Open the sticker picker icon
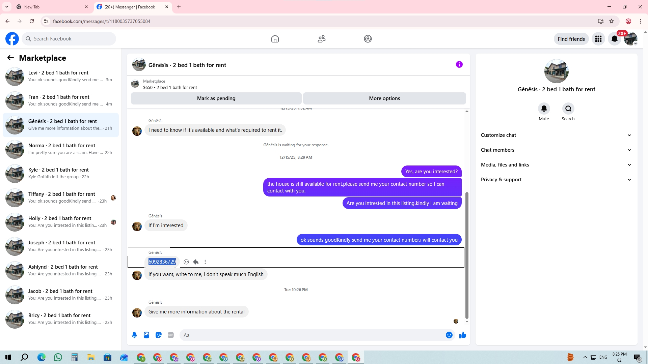Image resolution: width=648 pixels, height=364 pixels. (x=159, y=335)
